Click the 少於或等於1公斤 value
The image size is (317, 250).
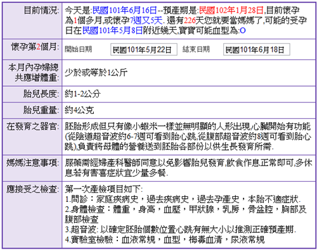96,73
